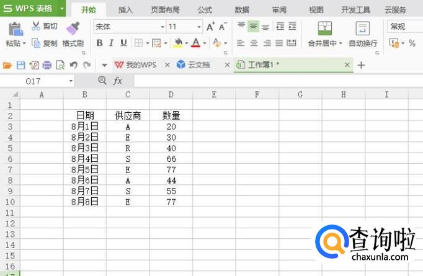The width and height of the screenshot is (423, 276).
Task: Click the Undo arrow icon
Action: pyautogui.click(x=73, y=65)
